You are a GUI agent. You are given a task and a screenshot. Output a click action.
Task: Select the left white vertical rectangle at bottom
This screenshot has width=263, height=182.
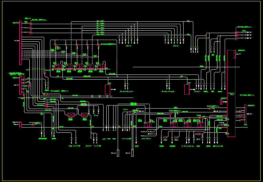(x=118, y=153)
